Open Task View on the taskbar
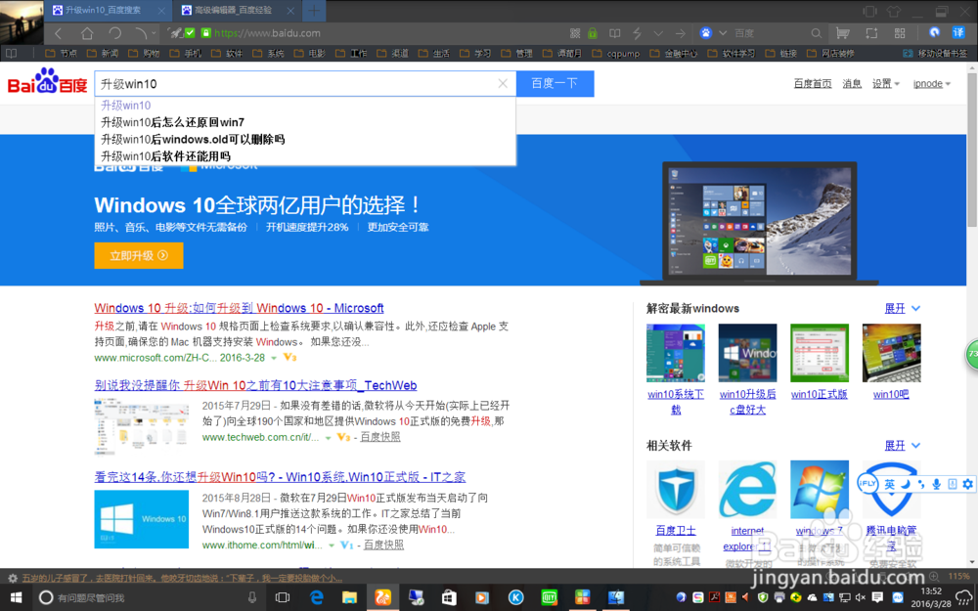 pos(283,598)
